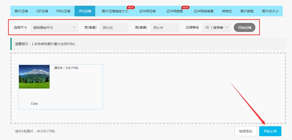Switch to the PNG压缩 tab
Screen dimensions: 292x140
pos(63,11)
